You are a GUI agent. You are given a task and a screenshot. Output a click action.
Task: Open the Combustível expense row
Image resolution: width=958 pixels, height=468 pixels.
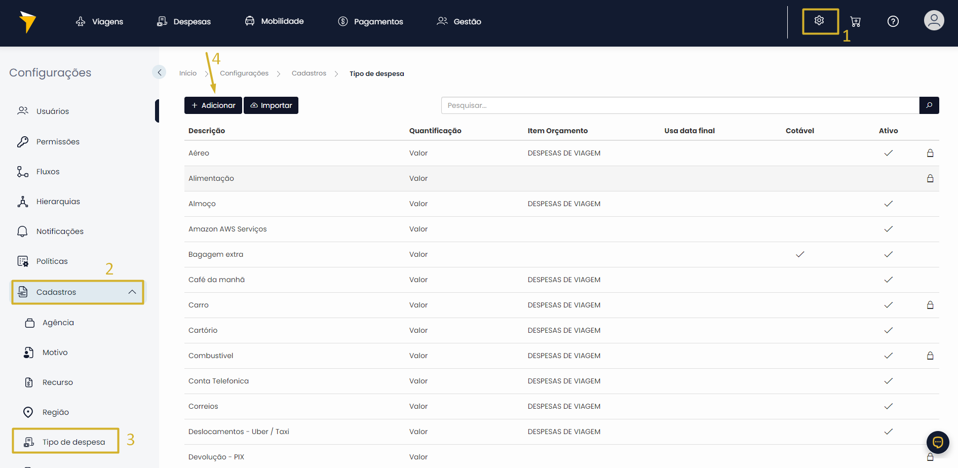562,356
